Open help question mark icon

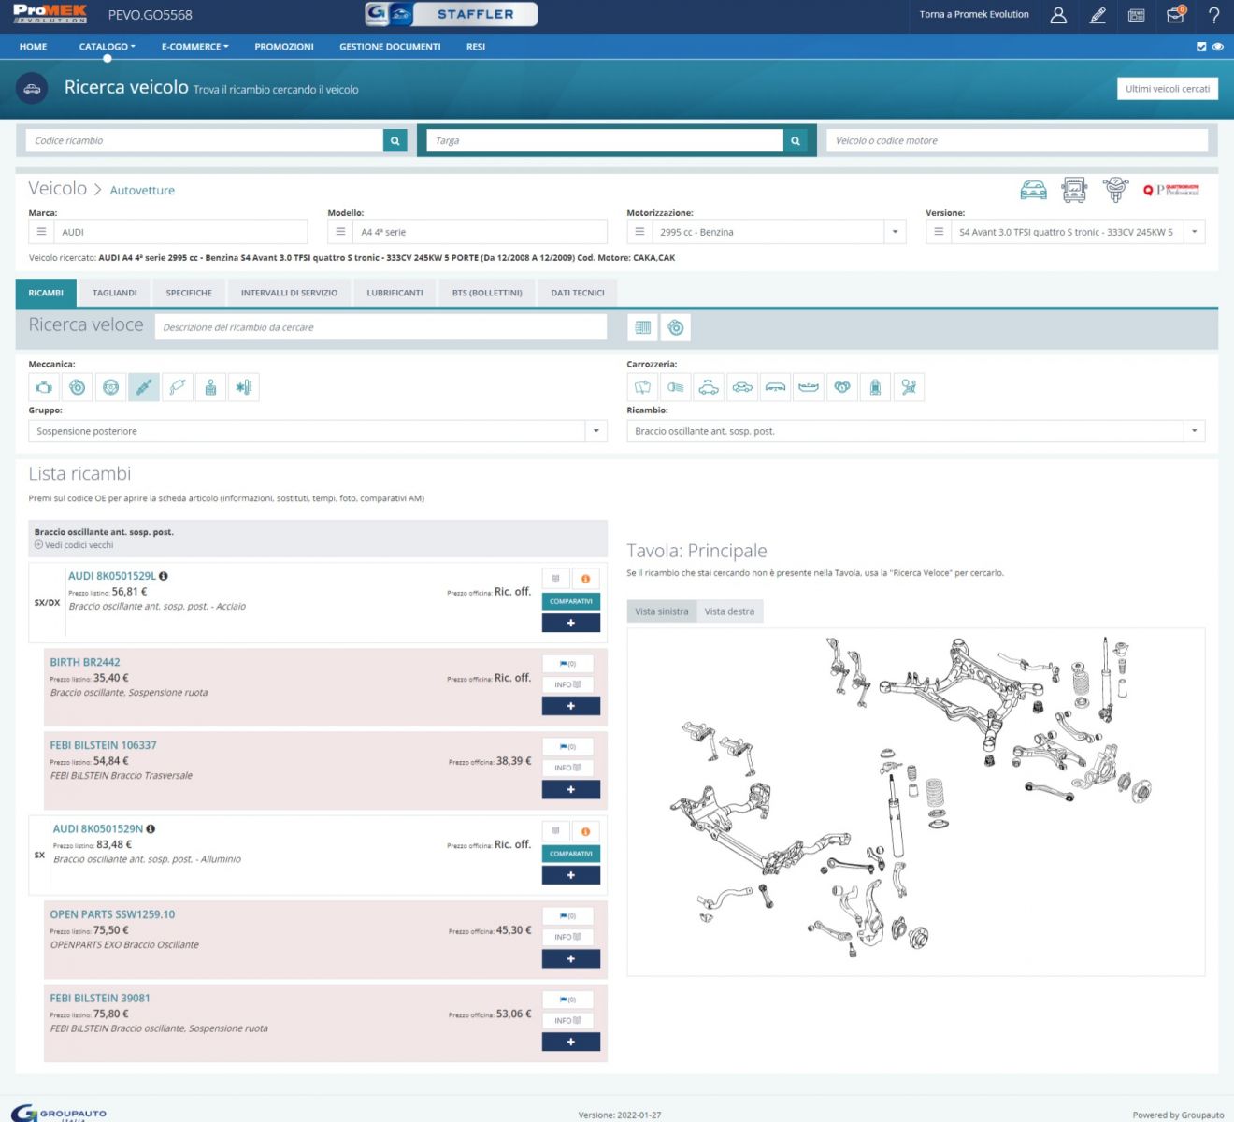click(x=1214, y=15)
